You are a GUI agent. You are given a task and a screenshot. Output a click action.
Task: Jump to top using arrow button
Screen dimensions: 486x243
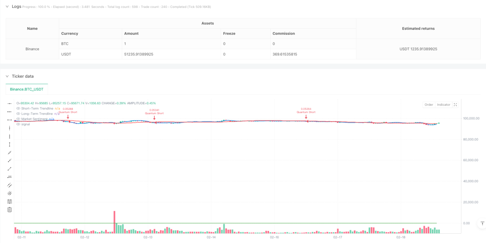(482, 224)
